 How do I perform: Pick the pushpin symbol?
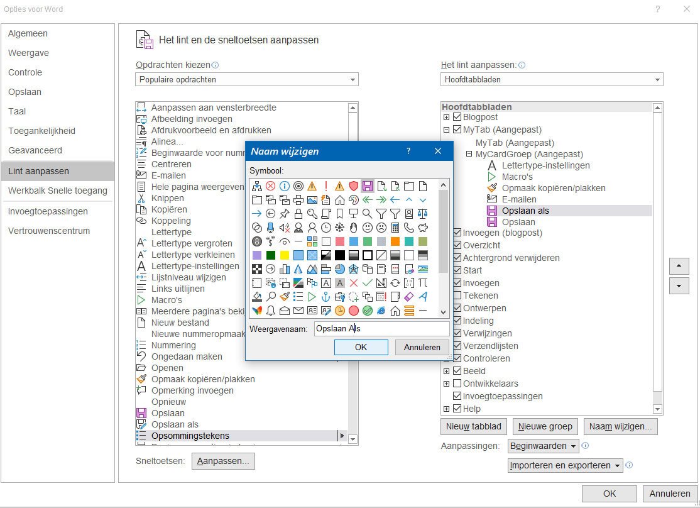click(x=285, y=214)
